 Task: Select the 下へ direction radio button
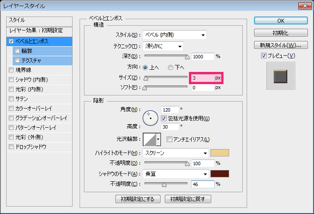[x=171, y=68]
